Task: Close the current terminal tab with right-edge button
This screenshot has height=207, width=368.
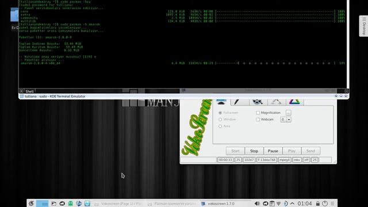Action: 346,91
